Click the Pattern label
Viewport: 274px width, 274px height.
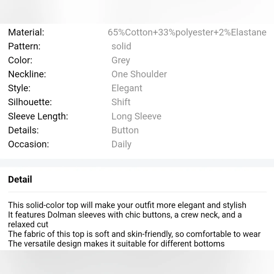[24, 46]
